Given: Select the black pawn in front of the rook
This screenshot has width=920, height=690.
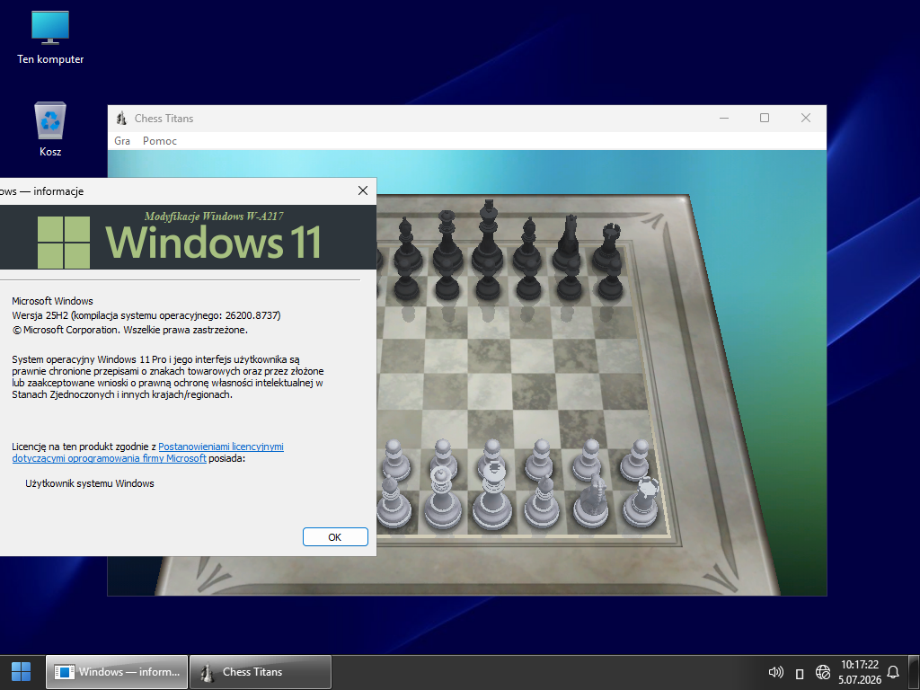Looking at the screenshot, I should click(610, 282).
